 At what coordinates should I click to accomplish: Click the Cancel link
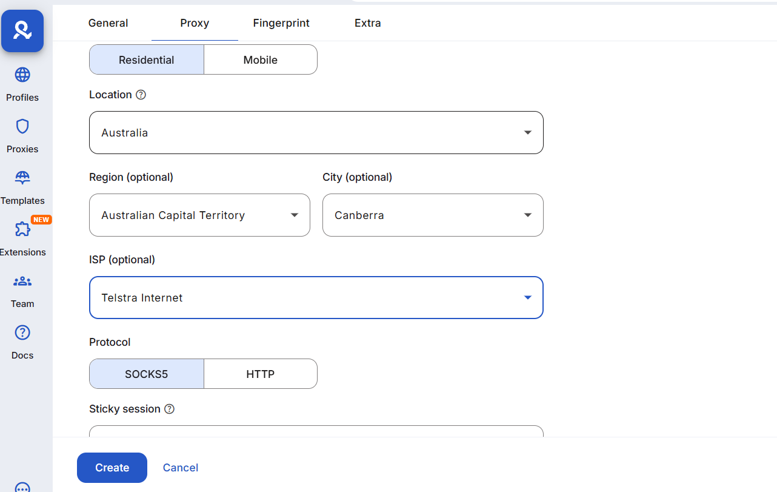coord(181,468)
